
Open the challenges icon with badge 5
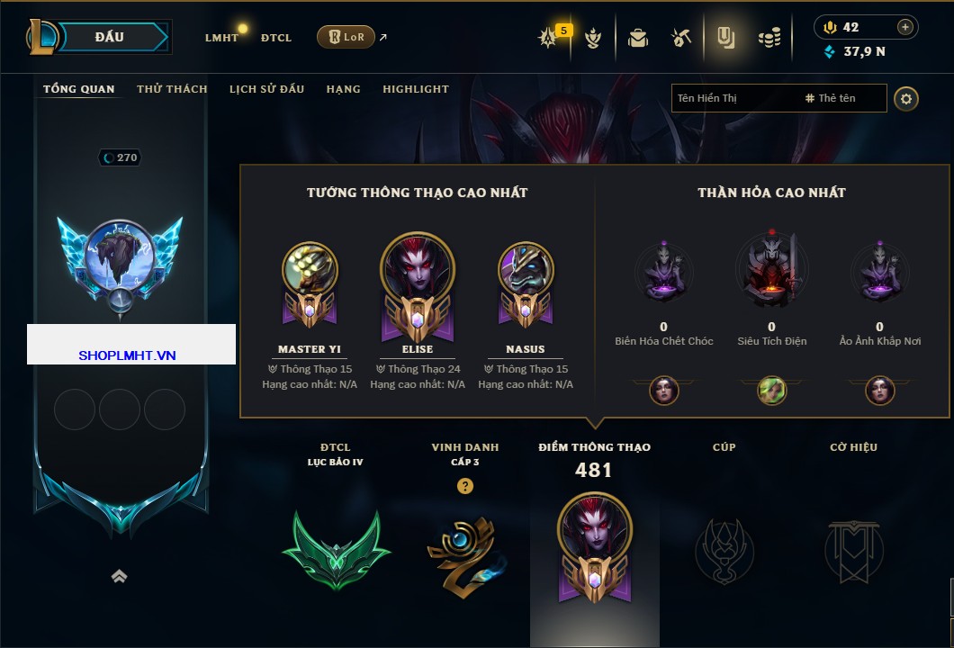pos(549,38)
